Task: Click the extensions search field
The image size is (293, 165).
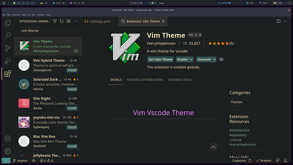Action: coord(49,31)
